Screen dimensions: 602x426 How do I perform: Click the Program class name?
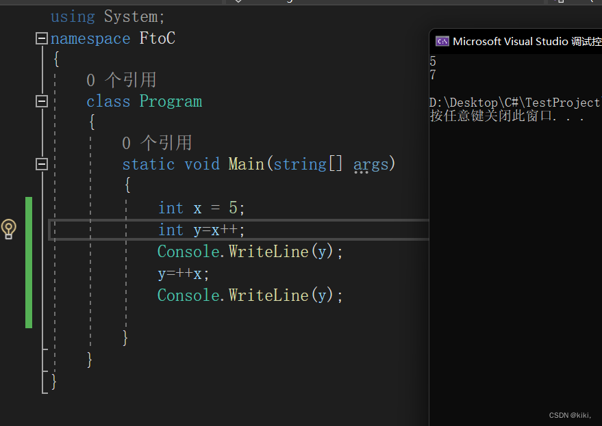(171, 101)
